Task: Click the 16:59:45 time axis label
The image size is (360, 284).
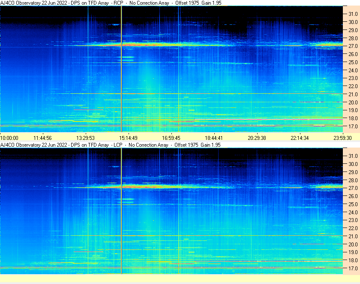Action: (x=171, y=138)
